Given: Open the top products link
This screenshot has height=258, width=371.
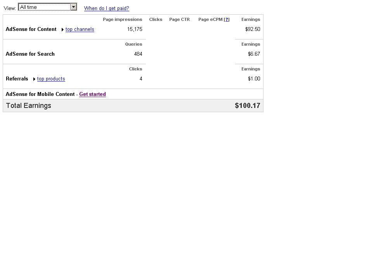Looking at the screenshot, I should coord(51,79).
